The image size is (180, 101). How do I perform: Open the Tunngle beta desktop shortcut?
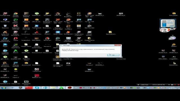pos(5,14)
